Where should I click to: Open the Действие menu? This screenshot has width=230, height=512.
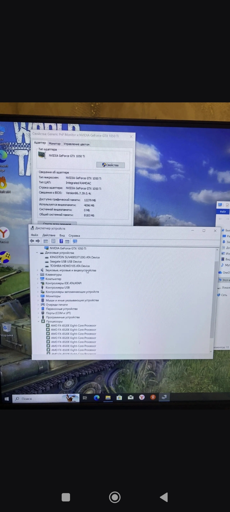(49, 235)
